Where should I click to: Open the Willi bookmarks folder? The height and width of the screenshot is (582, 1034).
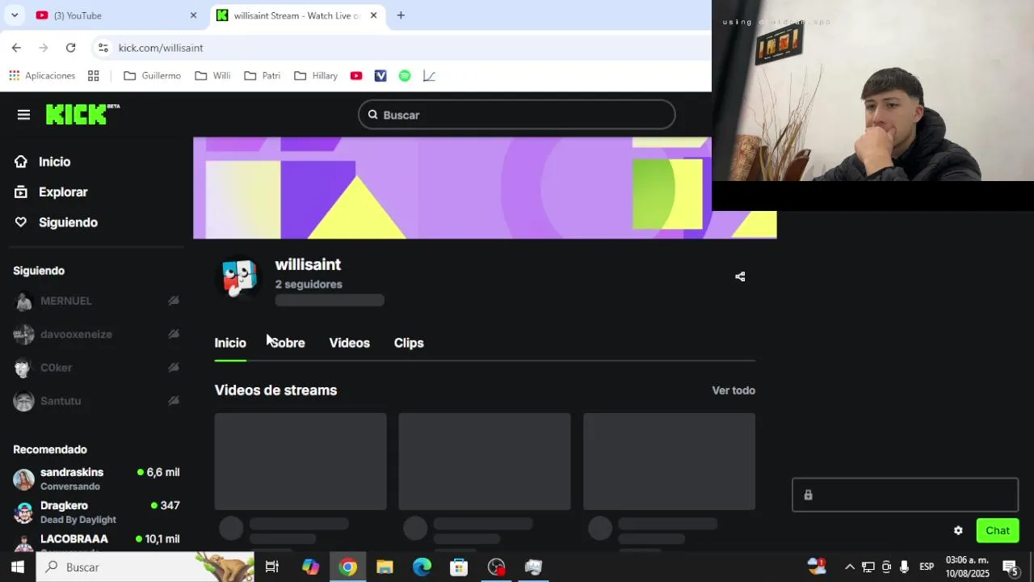212,76
